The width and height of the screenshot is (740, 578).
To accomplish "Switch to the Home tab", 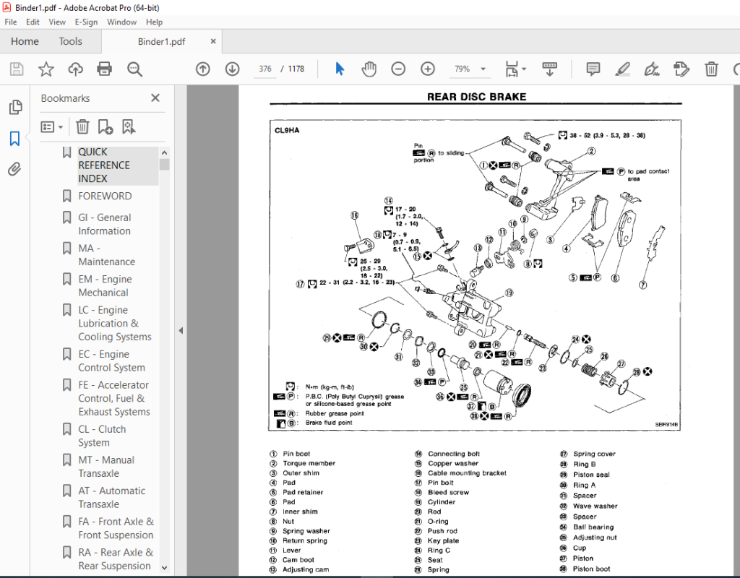I will coord(25,41).
